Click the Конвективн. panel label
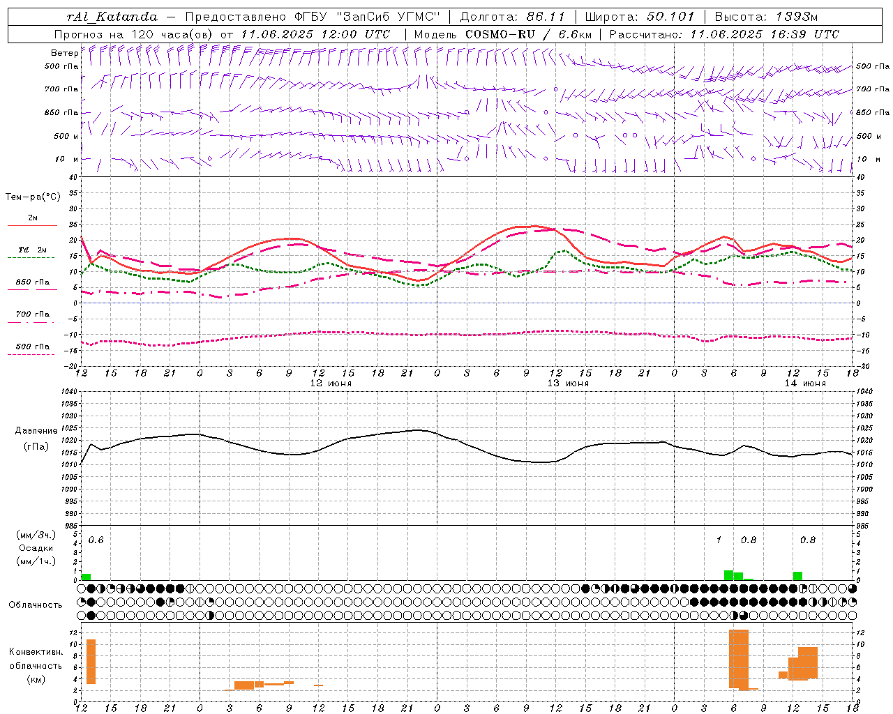Image resolution: width=893 pixels, height=714 pixels. coord(36,652)
